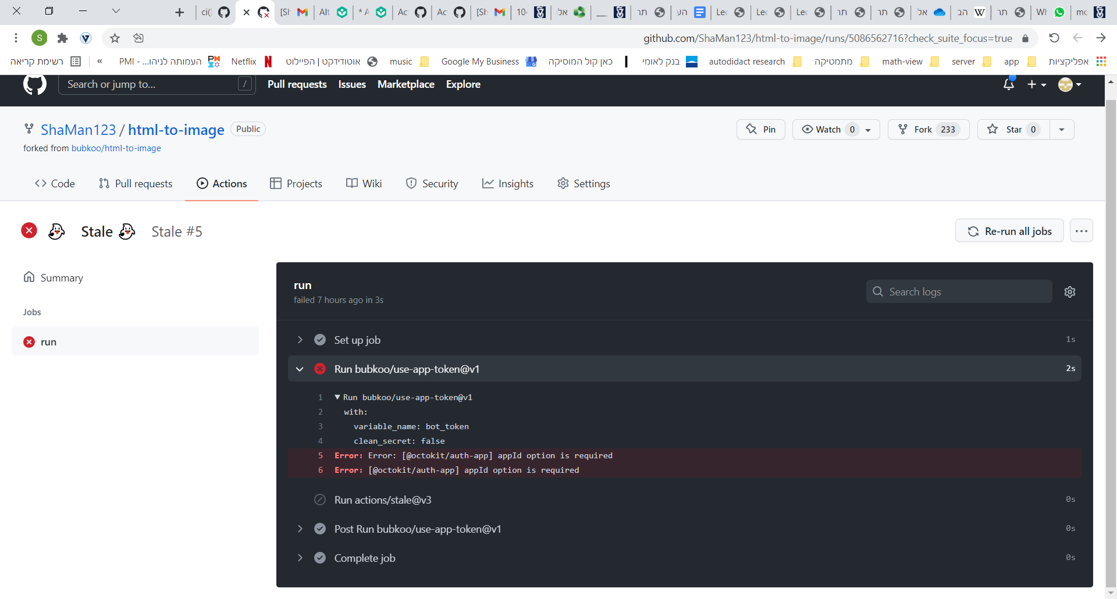Open Marketplace from the top navigation

click(405, 84)
